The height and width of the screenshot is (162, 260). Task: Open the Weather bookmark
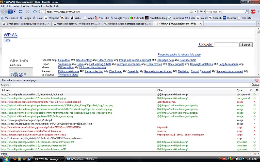[230, 18]
